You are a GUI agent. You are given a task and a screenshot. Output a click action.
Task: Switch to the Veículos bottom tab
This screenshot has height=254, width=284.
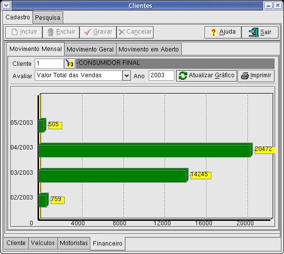point(43,243)
